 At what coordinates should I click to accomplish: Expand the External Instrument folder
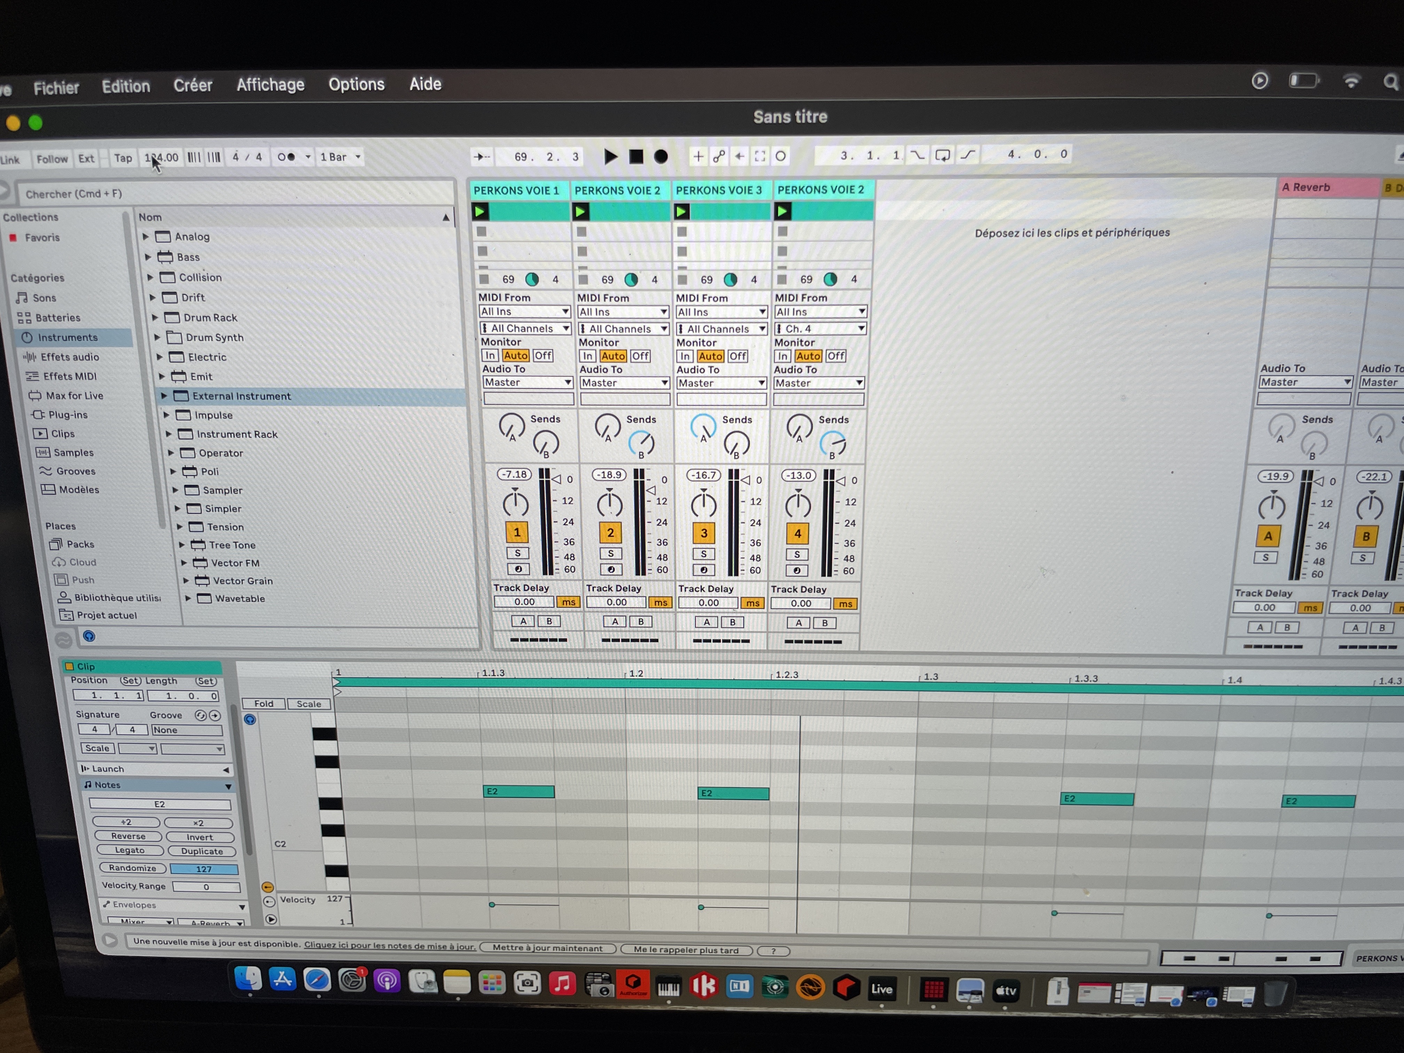165,396
